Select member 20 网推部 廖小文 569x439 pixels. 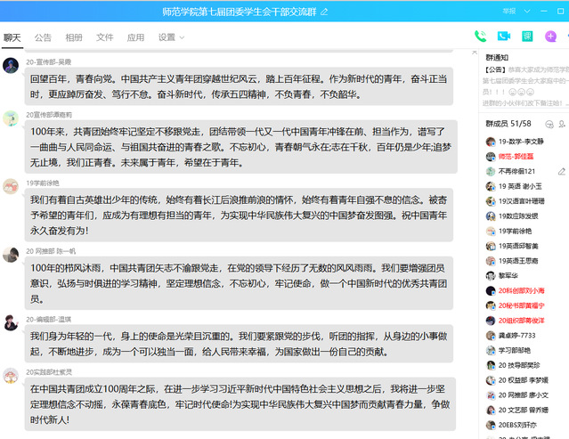(524, 394)
